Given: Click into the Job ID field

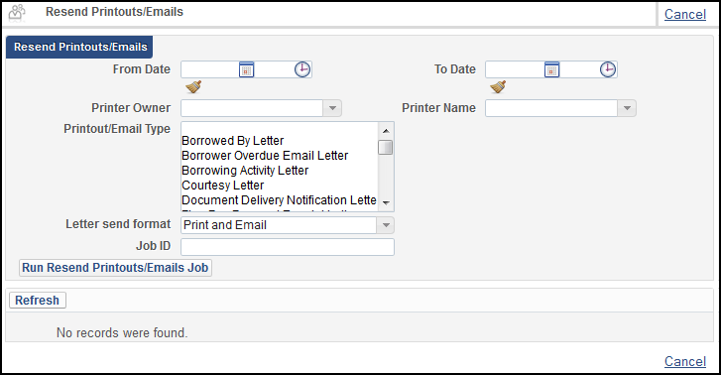Looking at the screenshot, I should (x=288, y=247).
